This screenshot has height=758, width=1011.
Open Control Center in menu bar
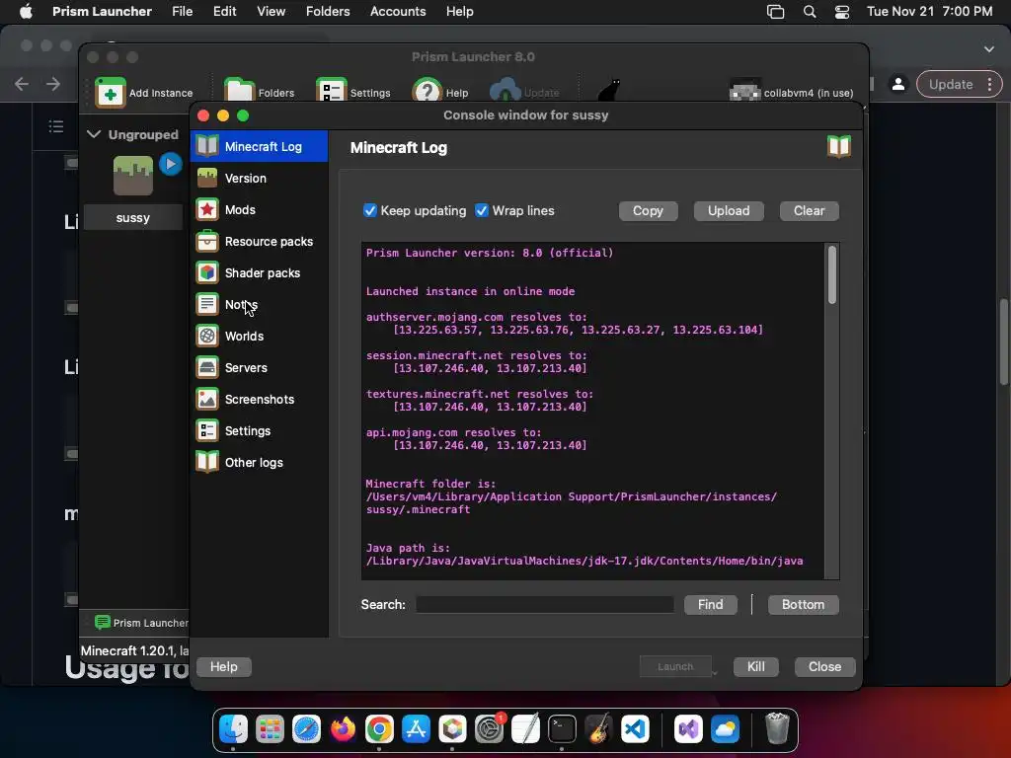pyautogui.click(x=842, y=12)
